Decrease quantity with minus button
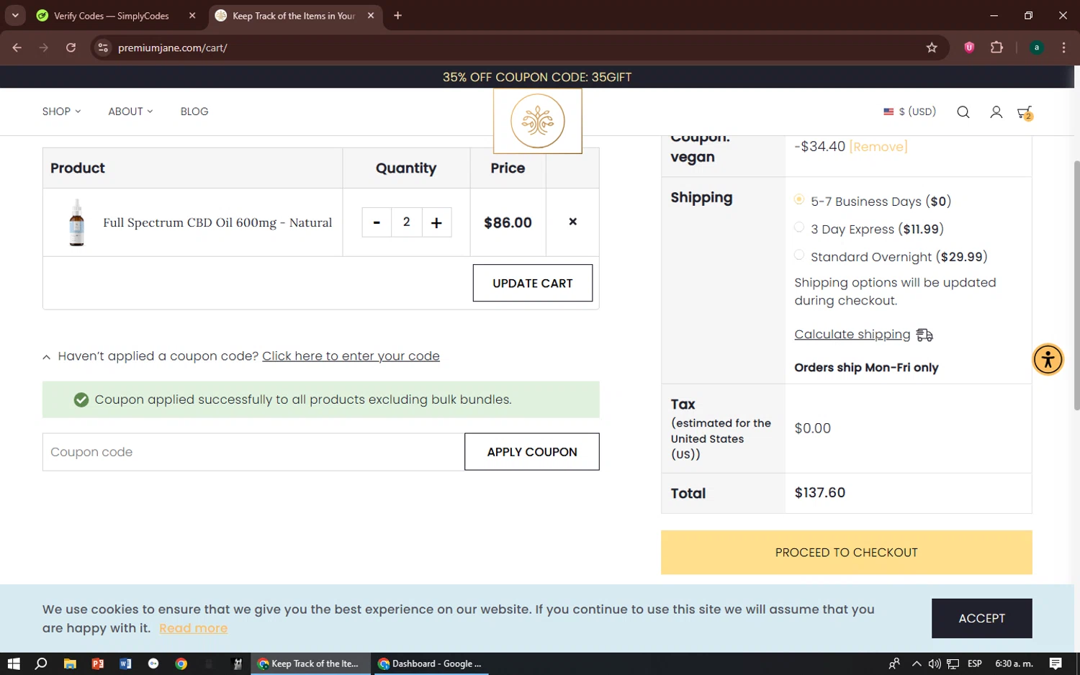 tap(377, 222)
